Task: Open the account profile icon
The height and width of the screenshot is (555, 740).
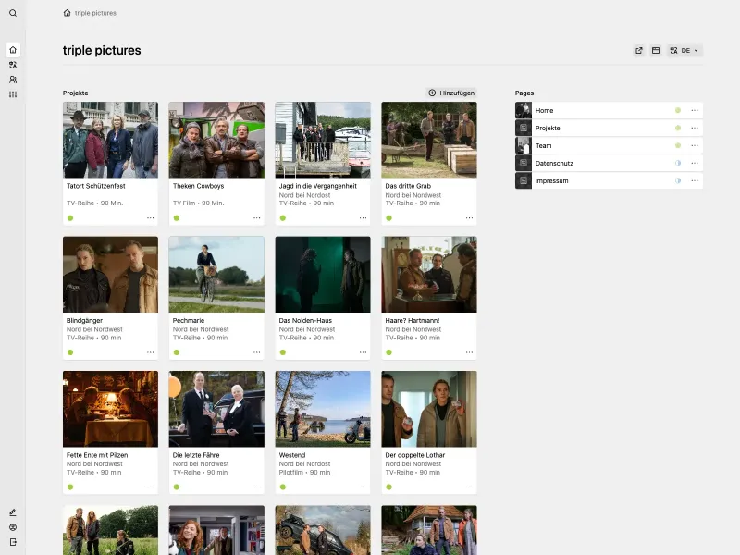Action: pyautogui.click(x=13, y=527)
